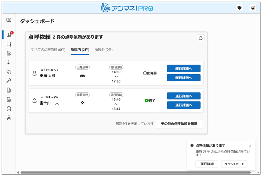Image resolution: width=265 pixels, height=176 pixels.
Task: Open 運行詳細へ for 東海 太郎
Action: [x=183, y=68]
